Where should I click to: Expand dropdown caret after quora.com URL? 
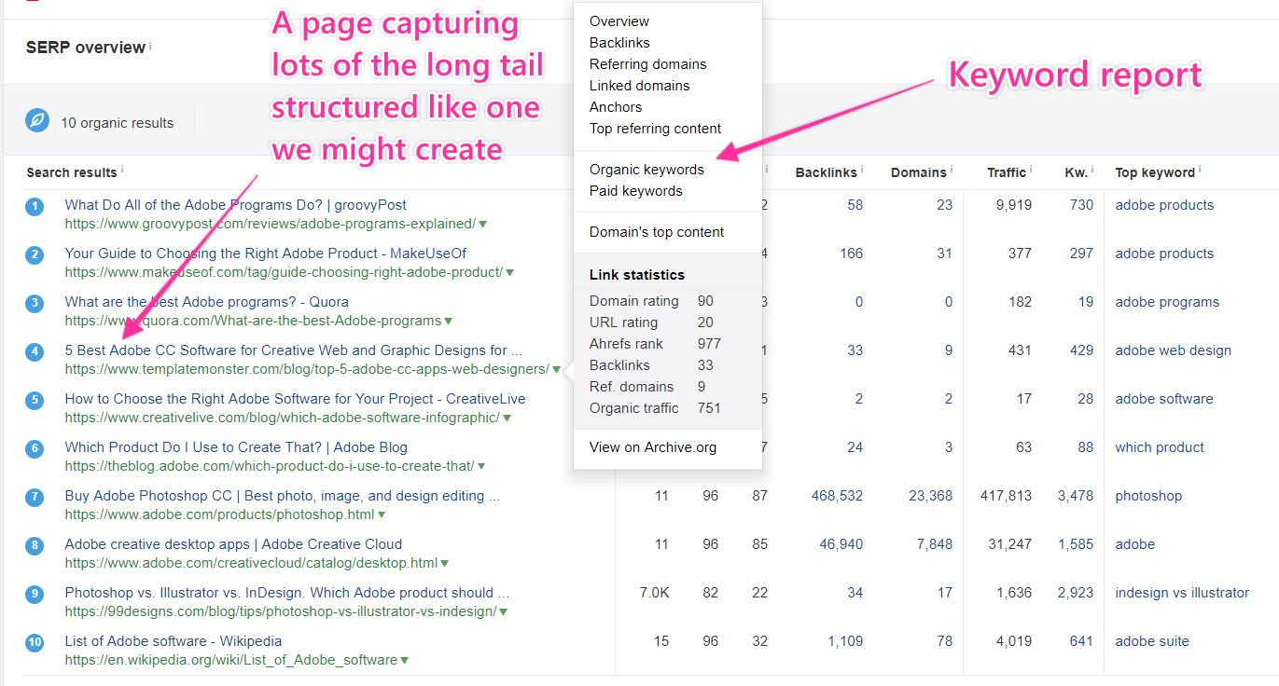click(x=448, y=321)
